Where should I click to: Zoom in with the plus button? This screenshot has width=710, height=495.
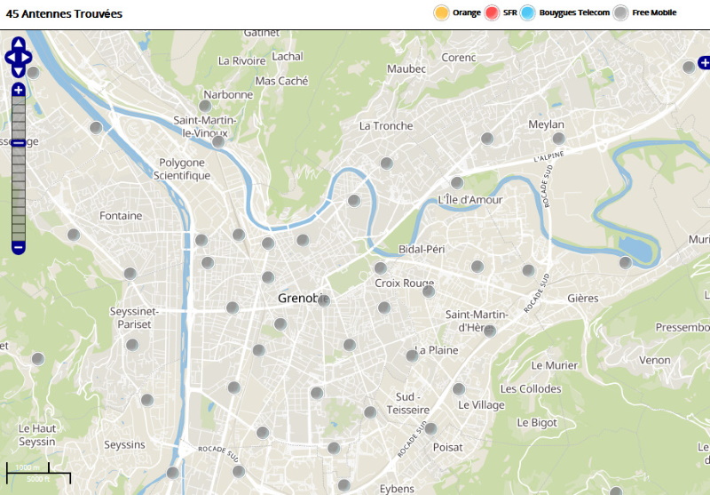coord(19,90)
